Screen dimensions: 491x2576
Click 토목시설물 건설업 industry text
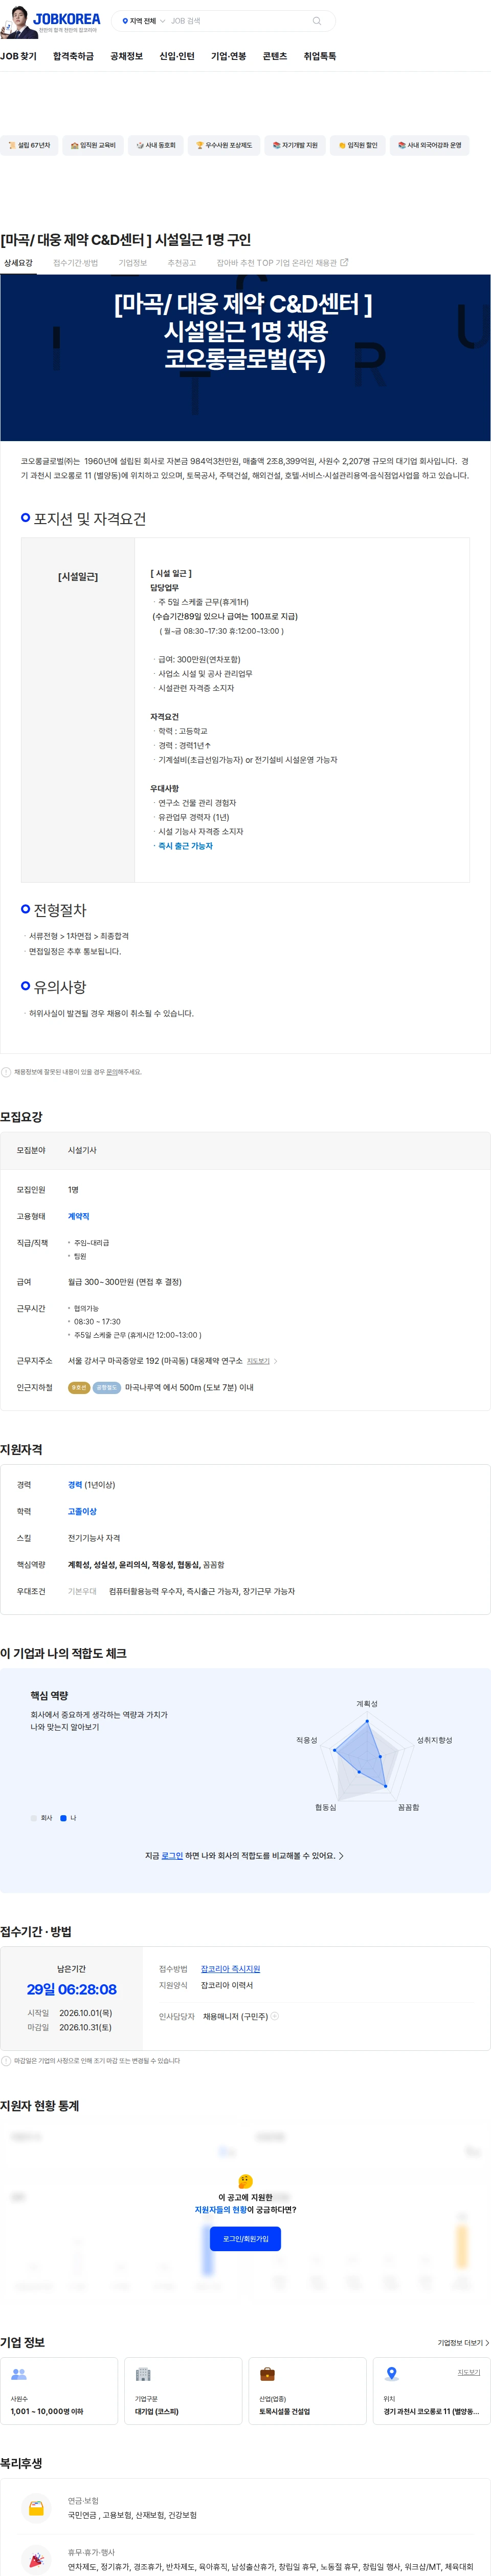284,2411
